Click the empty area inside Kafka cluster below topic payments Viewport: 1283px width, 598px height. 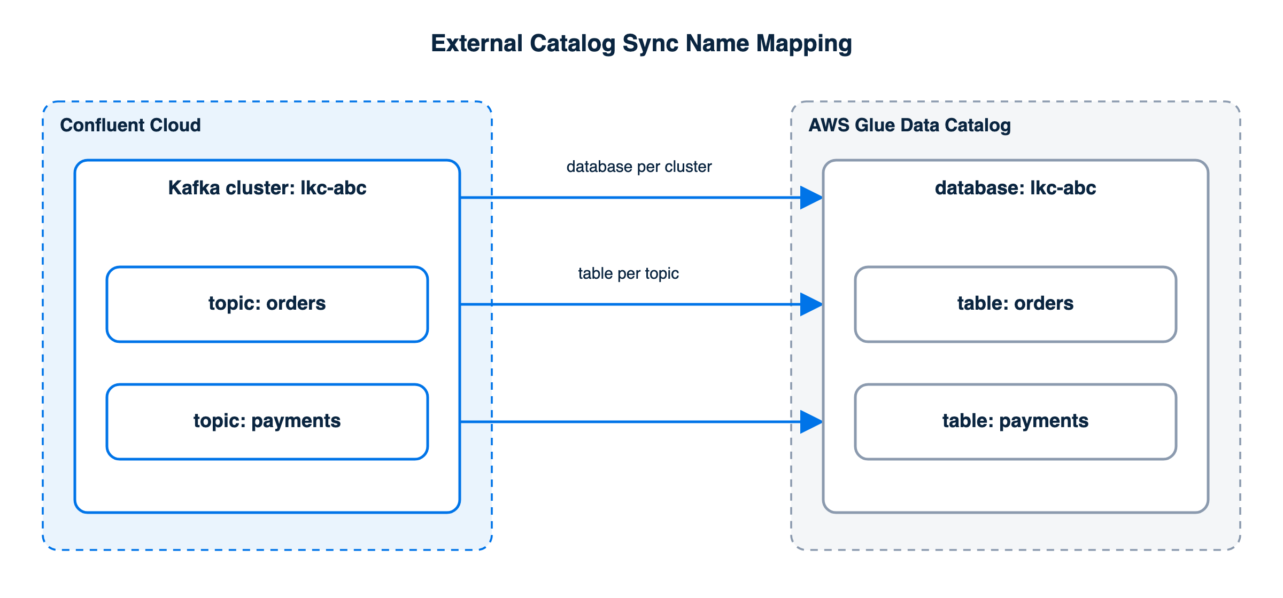pyautogui.click(x=267, y=485)
